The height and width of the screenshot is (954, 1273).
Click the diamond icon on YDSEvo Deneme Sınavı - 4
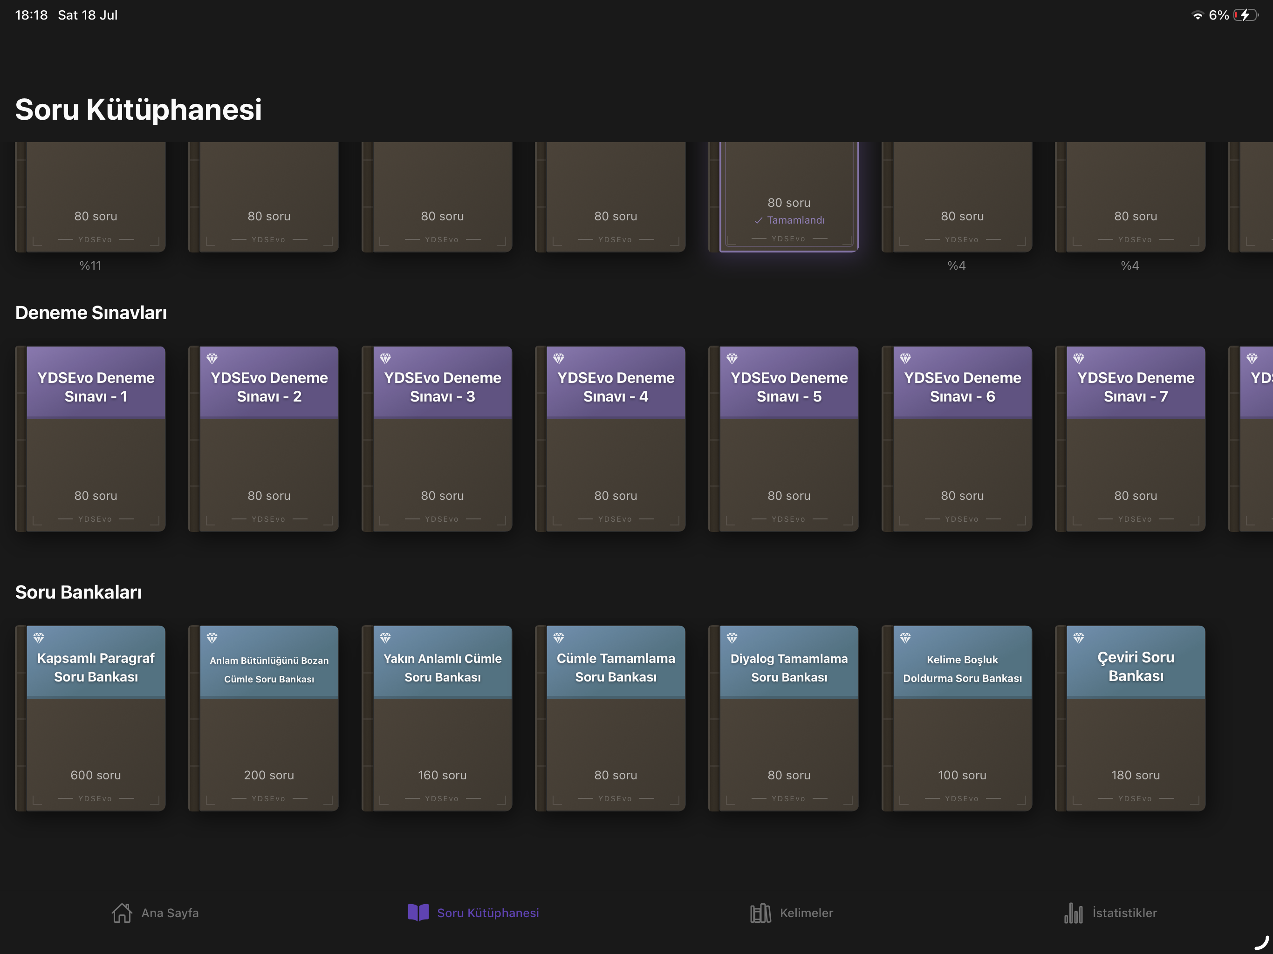coord(558,359)
